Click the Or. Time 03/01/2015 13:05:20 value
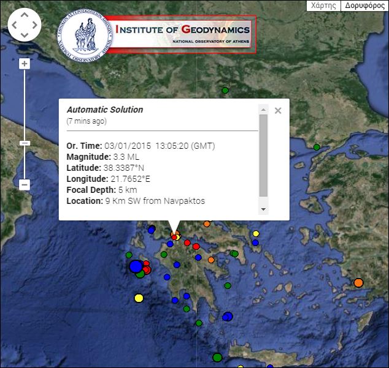Viewport: 389px width, 368px height. 160,146
